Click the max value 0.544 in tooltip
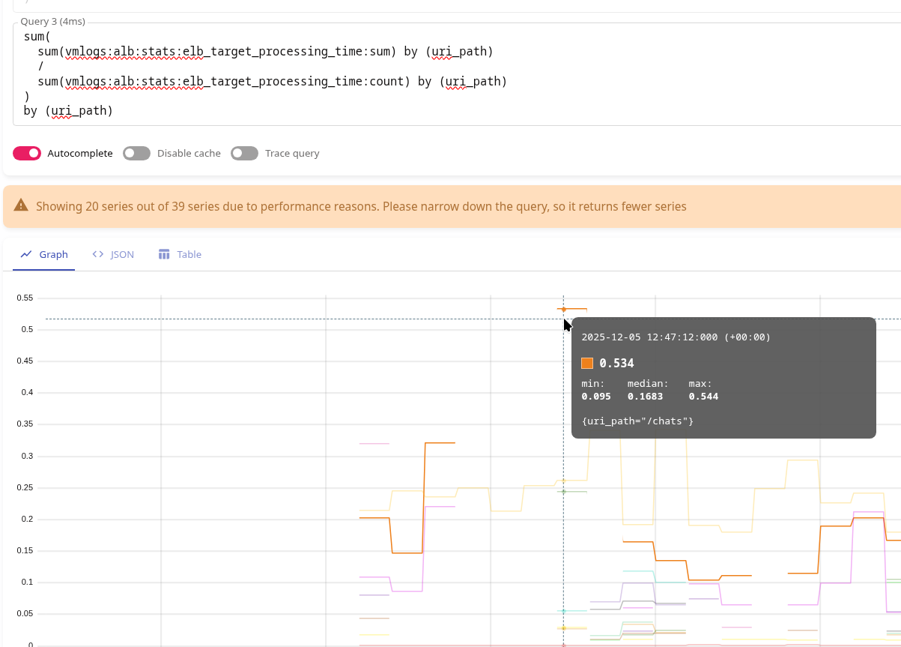901x647 pixels. 703,397
